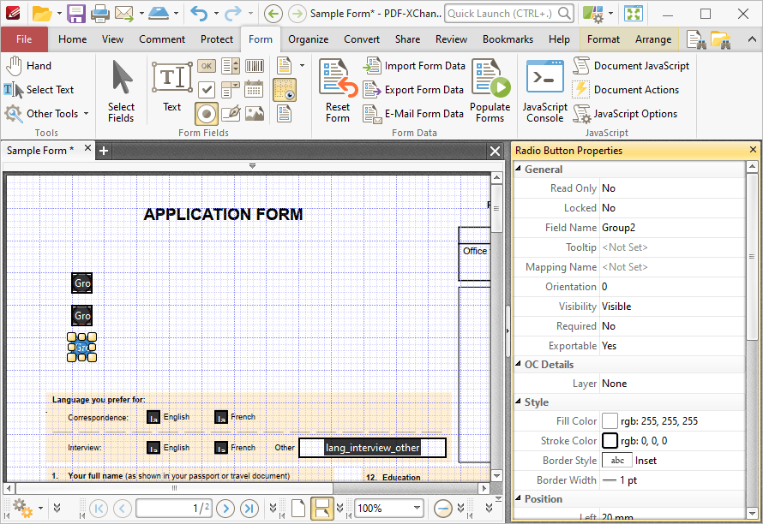The height and width of the screenshot is (524, 763).
Task: Open JavaScript Options
Action: pos(625,114)
